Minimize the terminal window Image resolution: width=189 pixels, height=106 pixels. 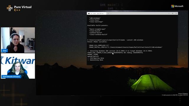point(169,13)
